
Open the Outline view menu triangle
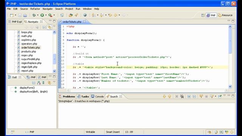point(54,82)
